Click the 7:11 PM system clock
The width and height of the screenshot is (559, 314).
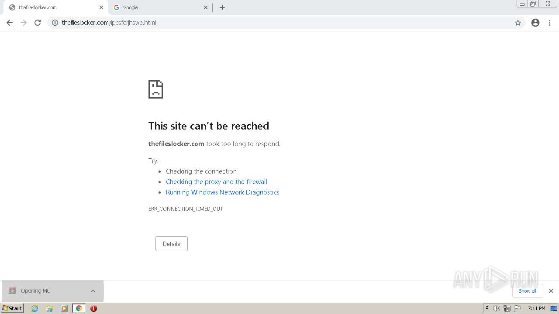coord(536,308)
